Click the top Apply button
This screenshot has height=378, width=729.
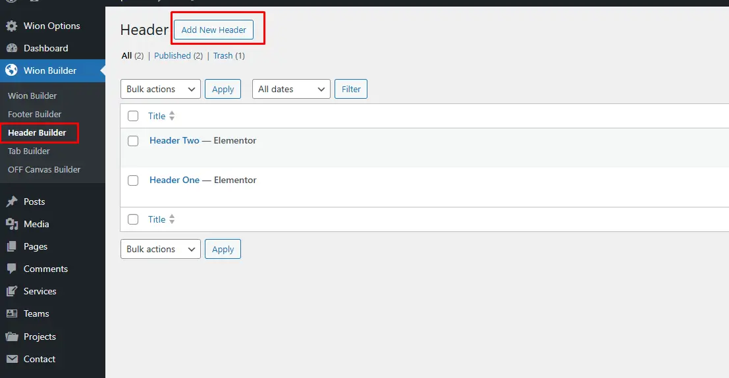[223, 89]
